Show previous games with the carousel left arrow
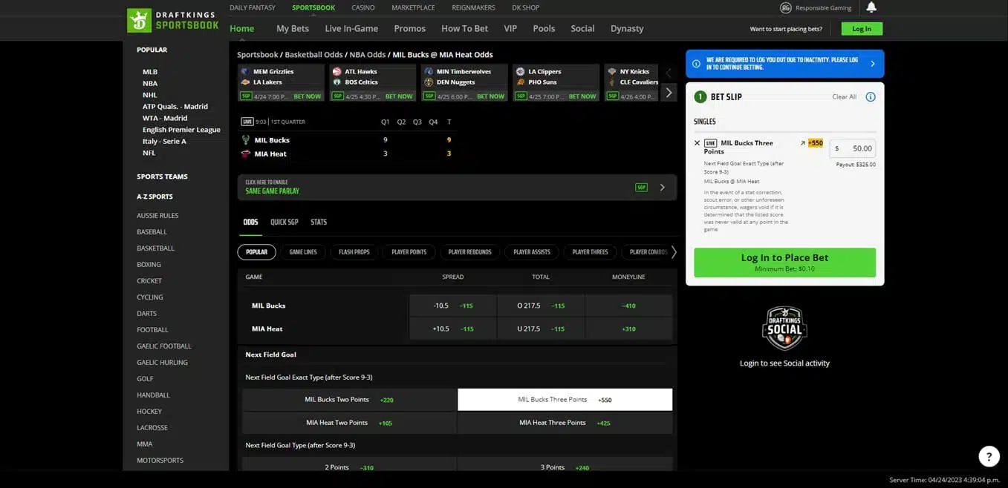 [x=669, y=73]
